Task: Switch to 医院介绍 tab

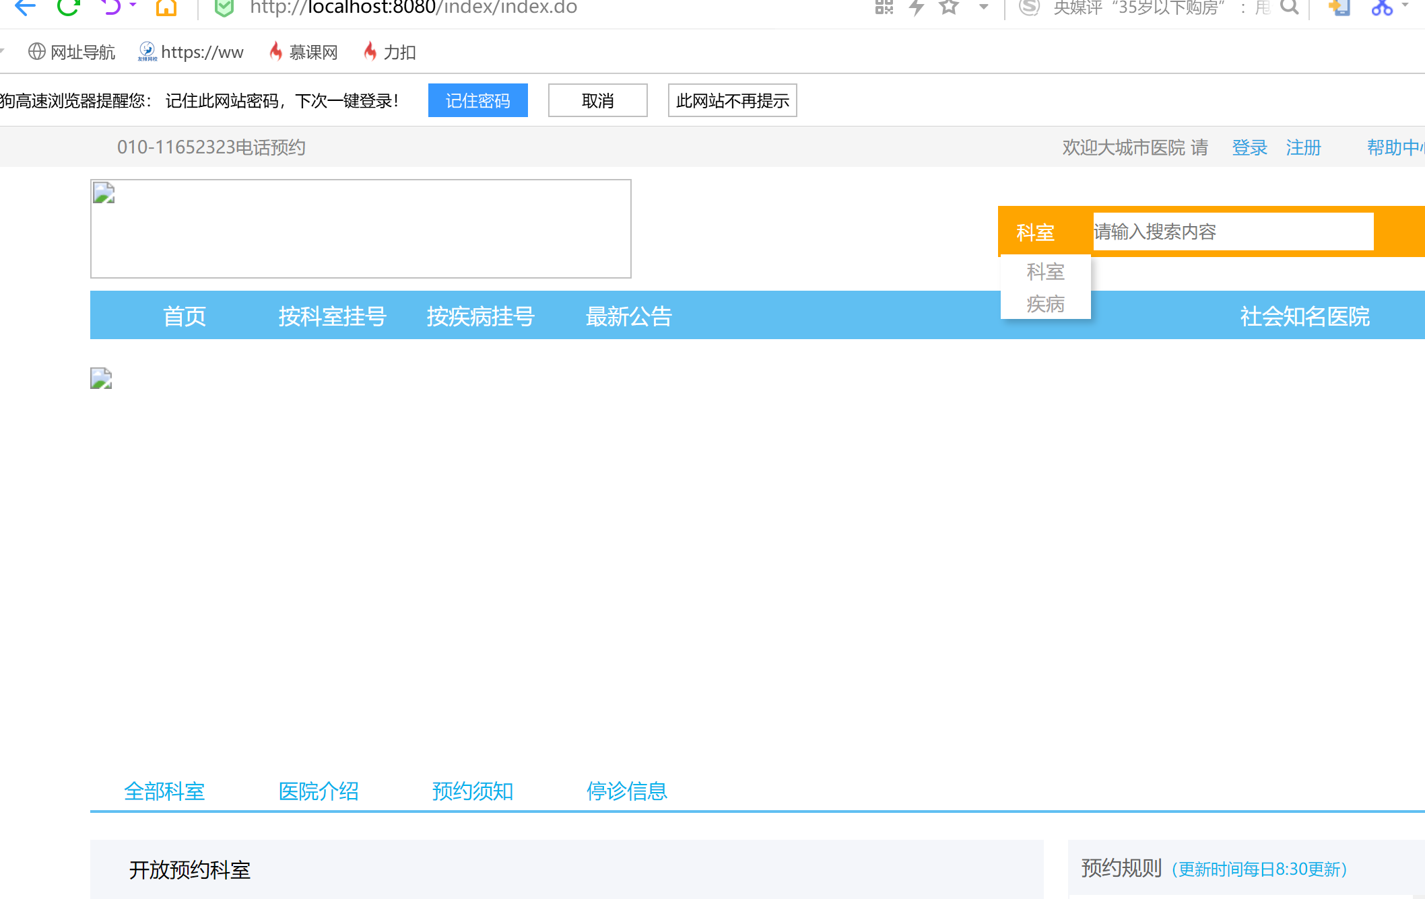Action: click(x=319, y=791)
